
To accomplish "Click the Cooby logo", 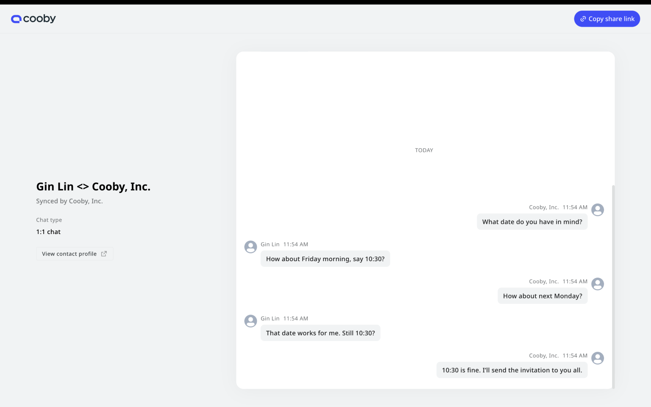I will click(33, 19).
